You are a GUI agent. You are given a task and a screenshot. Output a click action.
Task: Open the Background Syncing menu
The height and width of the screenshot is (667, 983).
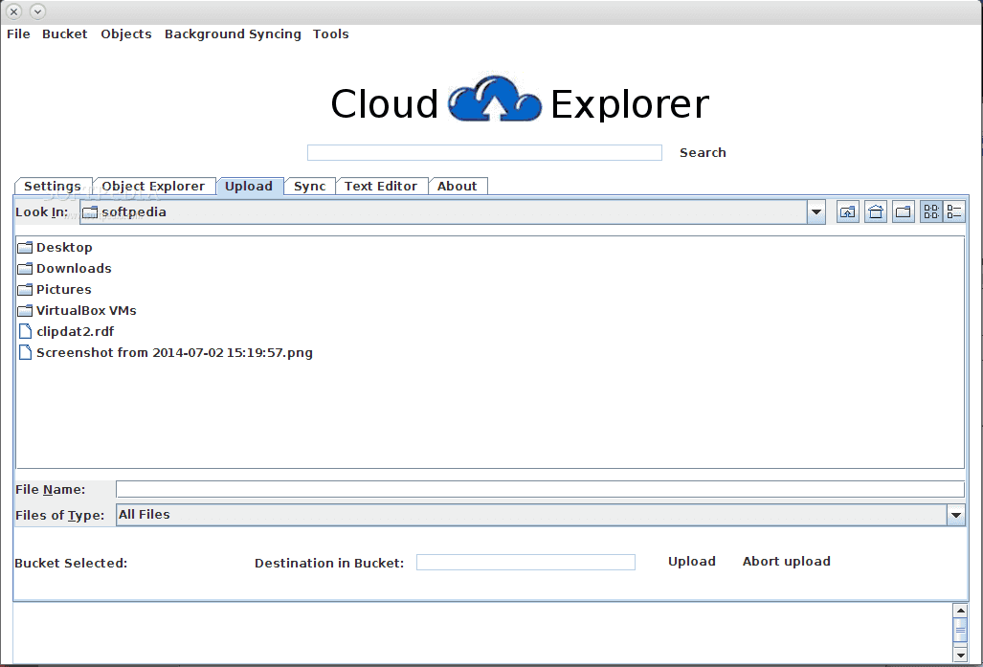click(233, 33)
